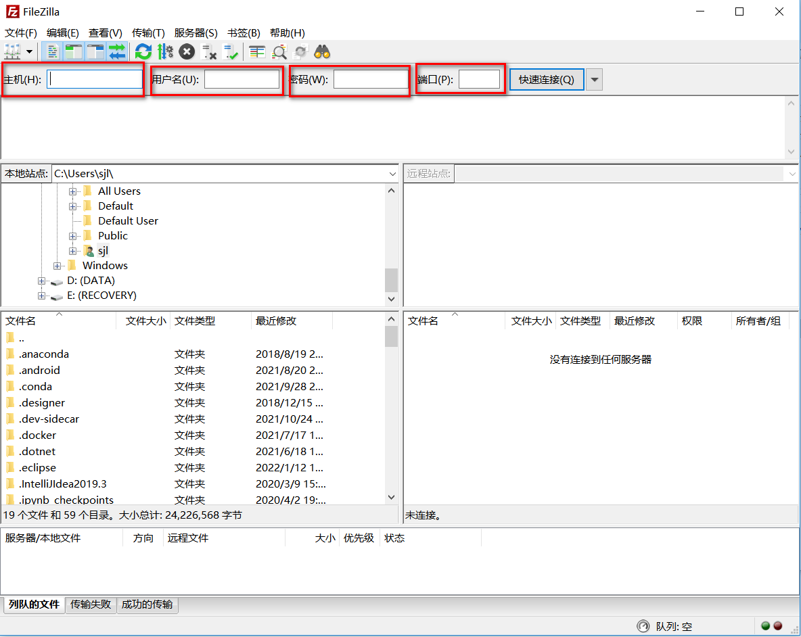Screen dimensions: 801x637
Task: Open the 文件(F) menu
Action: (21, 33)
